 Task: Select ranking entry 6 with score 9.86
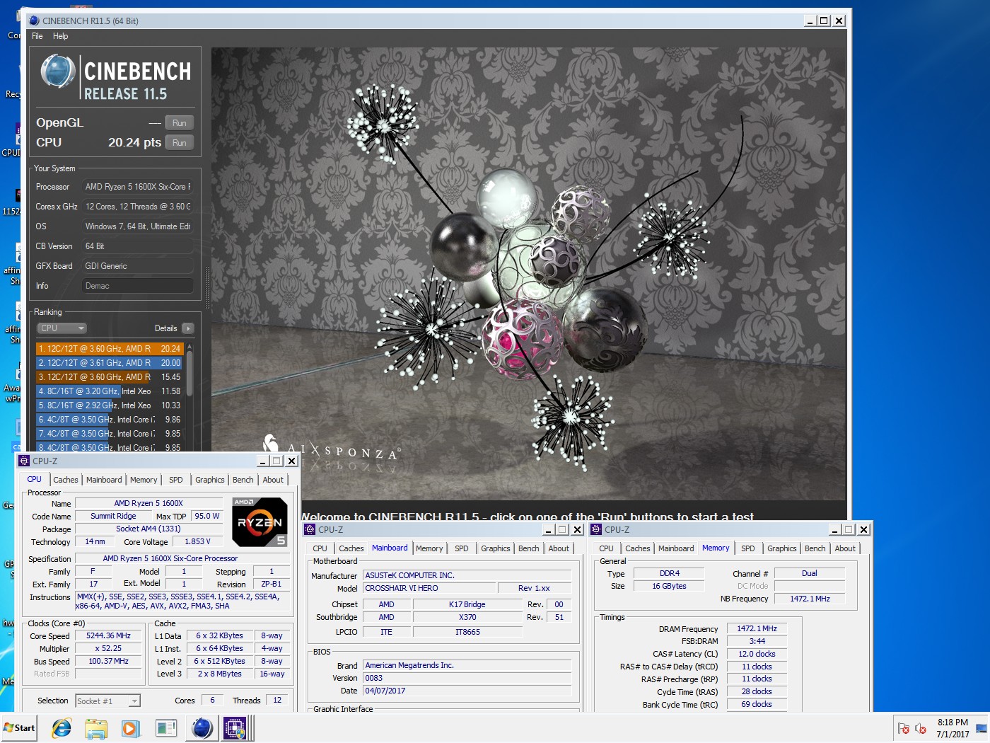110,420
